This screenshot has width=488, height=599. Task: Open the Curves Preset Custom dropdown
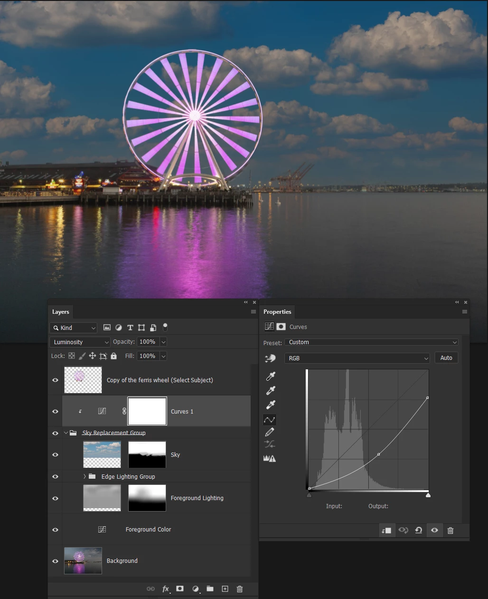[372, 342]
